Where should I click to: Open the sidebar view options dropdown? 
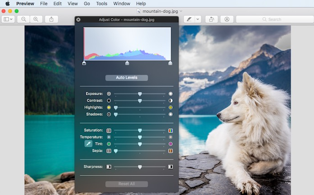click(8, 19)
